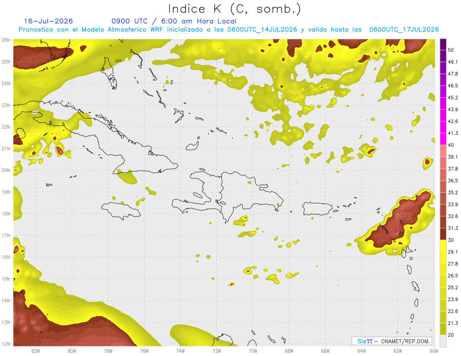The width and height of the screenshot is (461, 356).
Task: Click the colorbar value 39.1
Action: [x=453, y=157]
